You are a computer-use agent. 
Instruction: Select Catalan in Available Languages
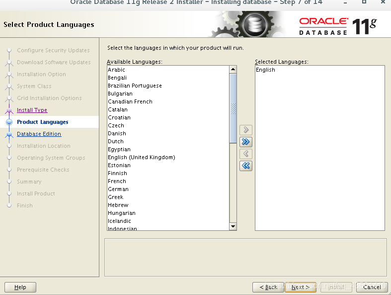pos(168,109)
